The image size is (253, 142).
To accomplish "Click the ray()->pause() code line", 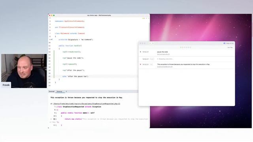I will coord(70,64).
